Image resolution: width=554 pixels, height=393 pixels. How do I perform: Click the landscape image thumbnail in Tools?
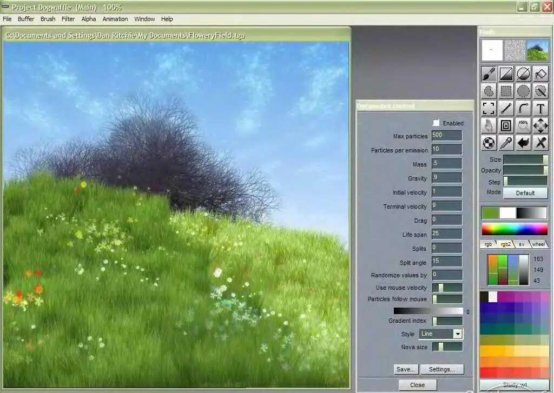pyautogui.click(x=537, y=50)
